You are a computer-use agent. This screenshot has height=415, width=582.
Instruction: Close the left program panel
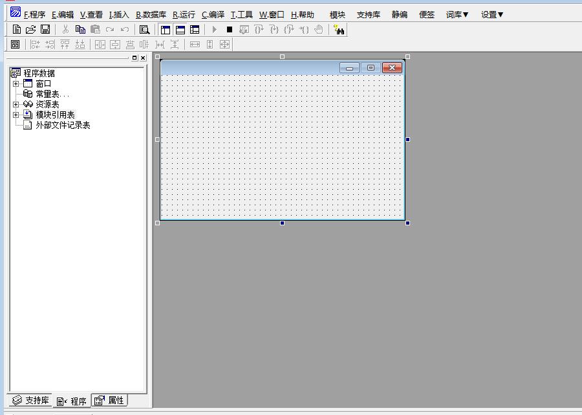point(143,58)
